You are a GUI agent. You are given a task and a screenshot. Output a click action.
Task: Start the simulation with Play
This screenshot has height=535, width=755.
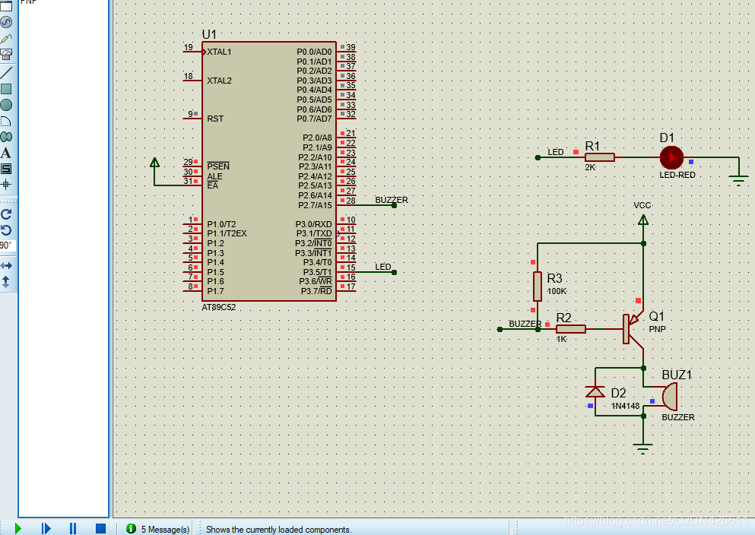(x=18, y=528)
